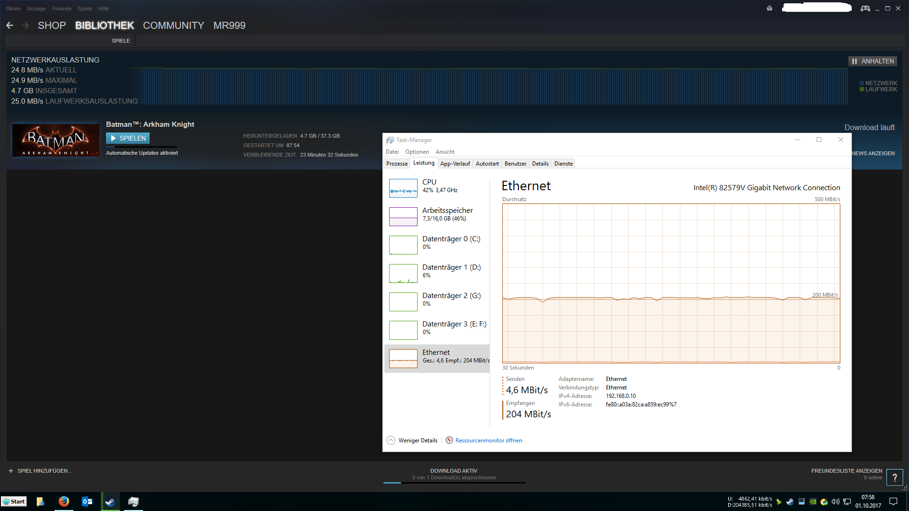Open the Spiele menu in Steam
This screenshot has width=909, height=511.
[85, 9]
